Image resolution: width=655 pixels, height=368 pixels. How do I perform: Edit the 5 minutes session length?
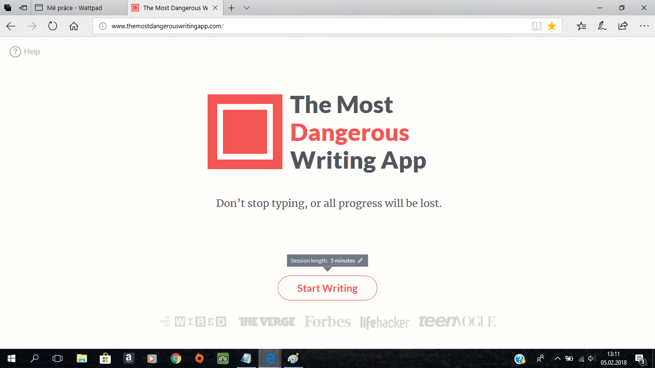click(x=342, y=261)
